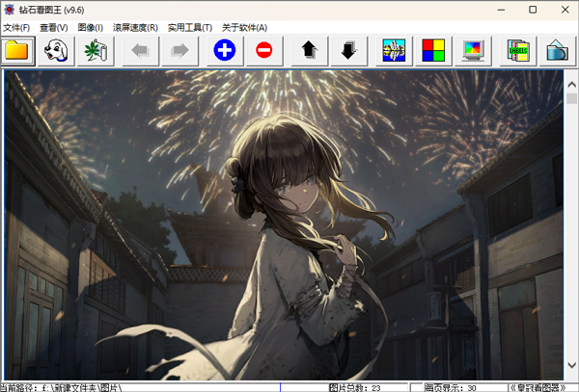Open folder using yellow folder icon
The height and width of the screenshot is (392, 579).
click(x=17, y=50)
